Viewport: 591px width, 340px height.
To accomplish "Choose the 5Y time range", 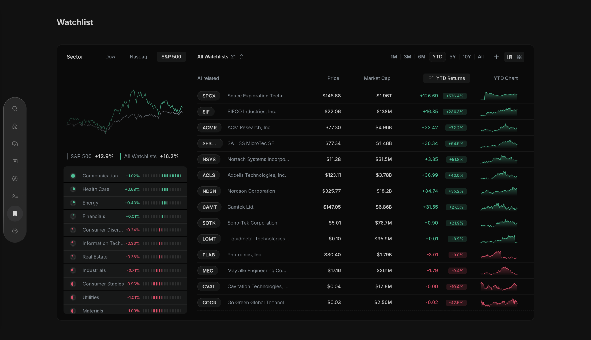I will tap(452, 57).
